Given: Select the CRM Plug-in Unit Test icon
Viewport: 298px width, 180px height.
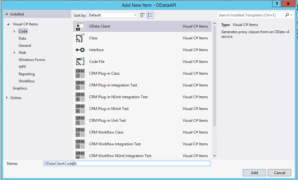Looking at the screenshot, I should (80, 120).
